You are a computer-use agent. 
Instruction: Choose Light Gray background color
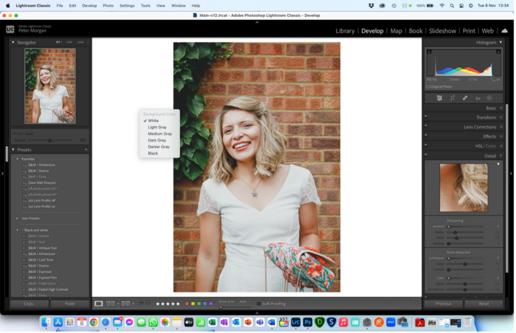click(x=157, y=128)
